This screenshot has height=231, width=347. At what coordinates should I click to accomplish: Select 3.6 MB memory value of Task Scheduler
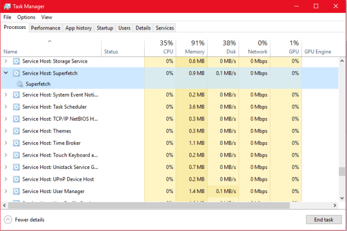click(196, 107)
